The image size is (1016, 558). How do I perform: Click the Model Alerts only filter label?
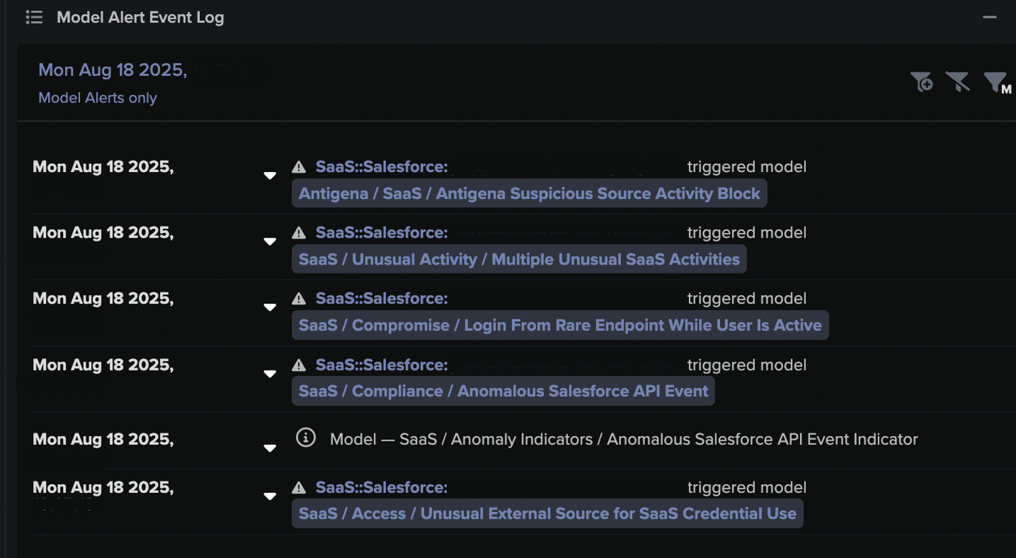tap(98, 98)
